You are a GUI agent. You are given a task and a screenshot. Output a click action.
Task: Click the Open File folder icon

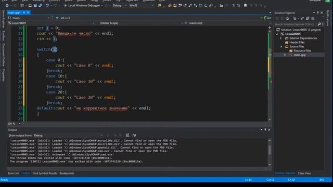pyautogui.click(x=30, y=6)
